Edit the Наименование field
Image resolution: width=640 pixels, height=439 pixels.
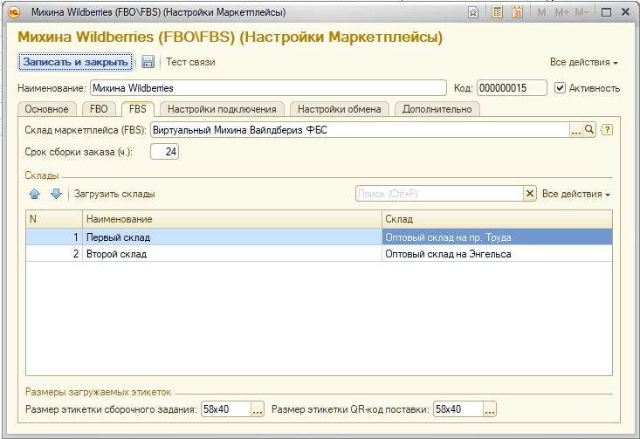click(268, 88)
